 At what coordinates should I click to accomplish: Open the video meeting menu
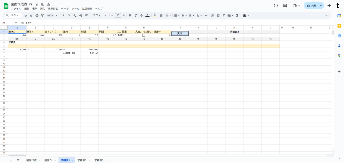[296, 6]
